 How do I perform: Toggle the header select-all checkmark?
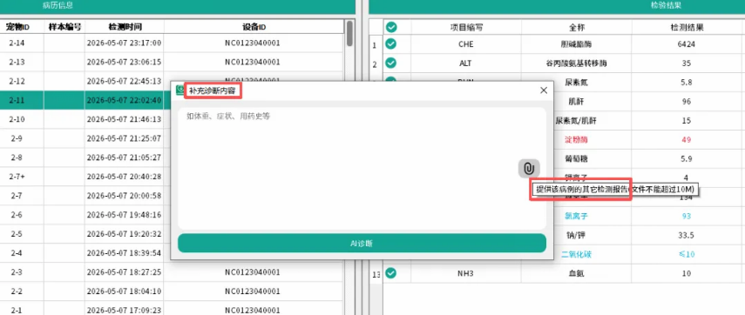[391, 28]
